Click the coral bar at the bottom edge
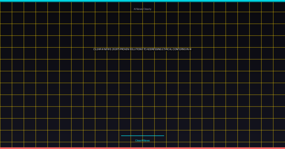The height and width of the screenshot is (149, 285). point(142,148)
